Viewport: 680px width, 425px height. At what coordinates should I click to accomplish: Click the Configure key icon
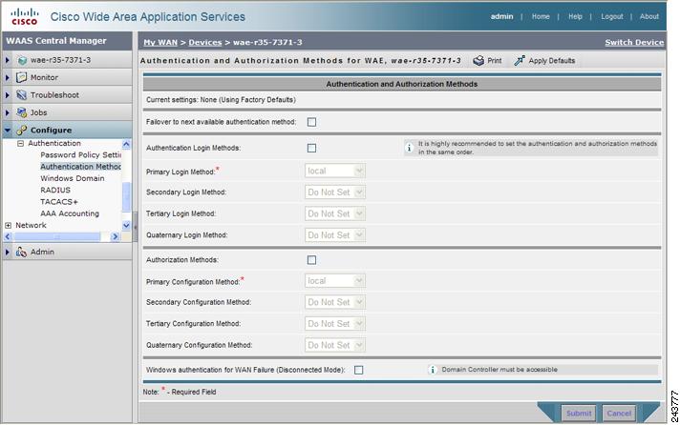coord(21,130)
